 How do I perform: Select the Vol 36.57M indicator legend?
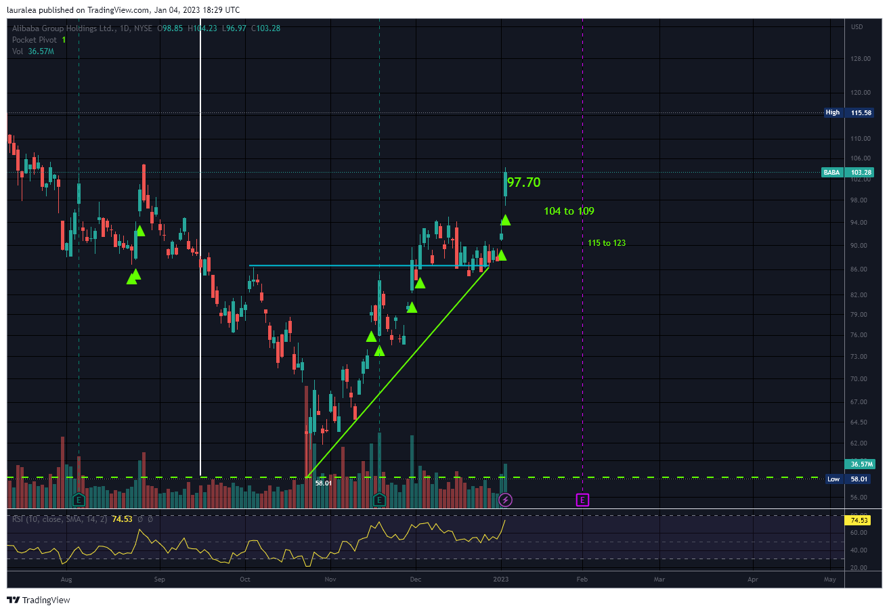pos(32,51)
